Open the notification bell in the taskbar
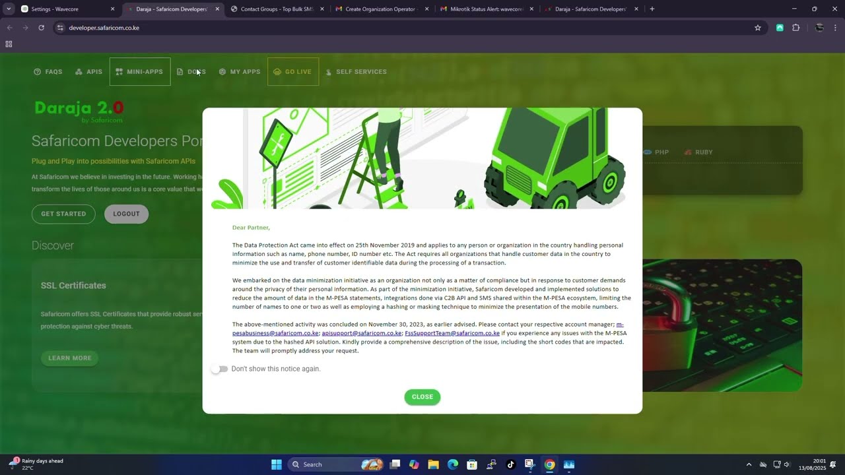The height and width of the screenshot is (475, 845). (x=833, y=464)
